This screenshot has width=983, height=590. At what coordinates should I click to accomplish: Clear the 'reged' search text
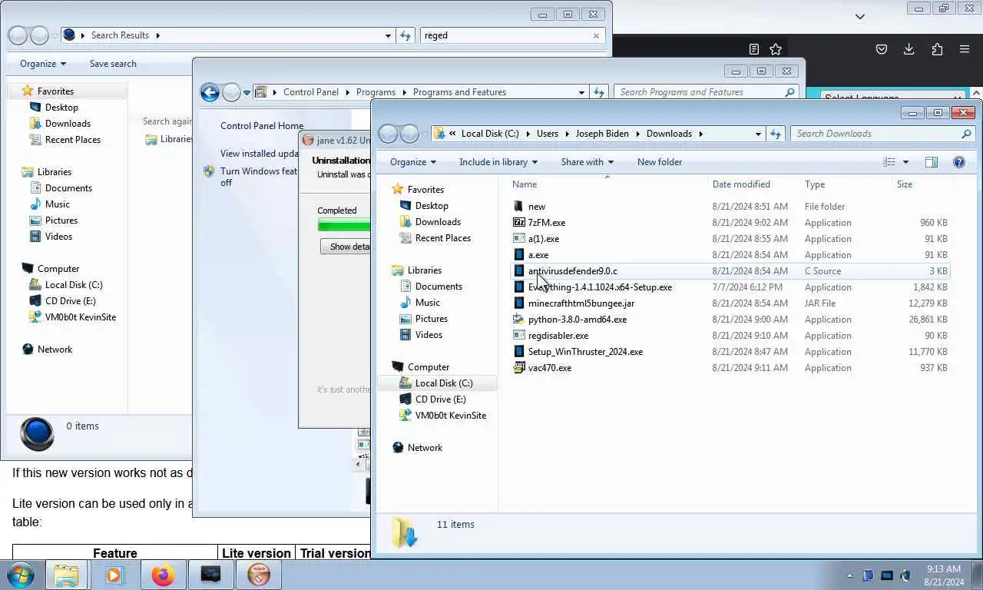[596, 35]
